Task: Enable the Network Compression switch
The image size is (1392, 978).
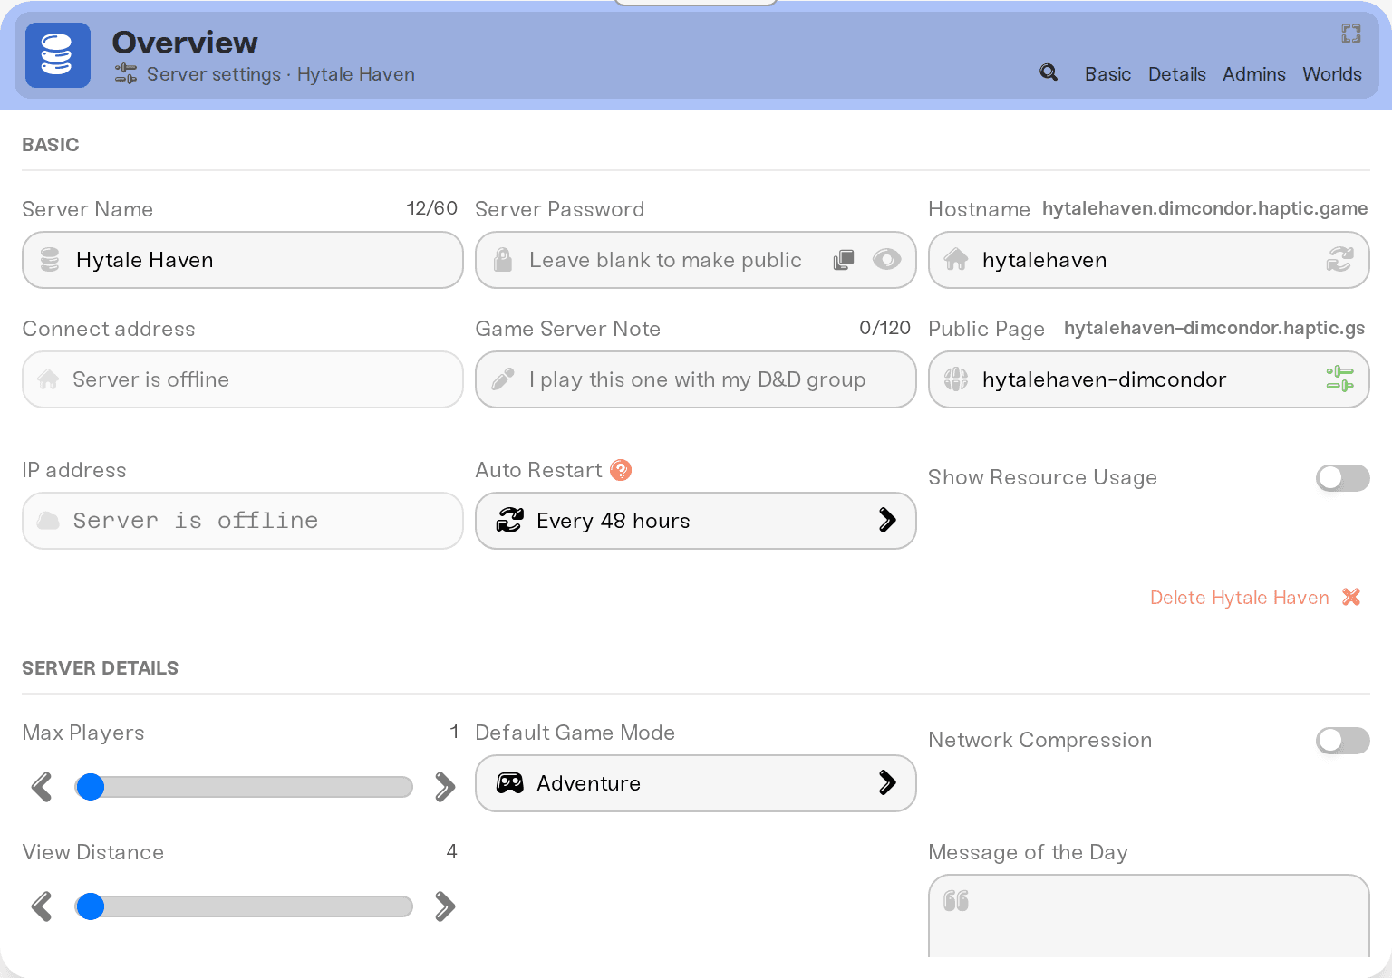Action: click(x=1343, y=740)
